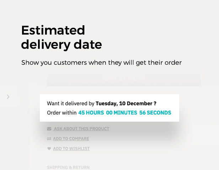Select the Add to Wishlist link

point(71,149)
